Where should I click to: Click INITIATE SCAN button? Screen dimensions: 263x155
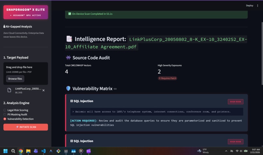point(26,127)
